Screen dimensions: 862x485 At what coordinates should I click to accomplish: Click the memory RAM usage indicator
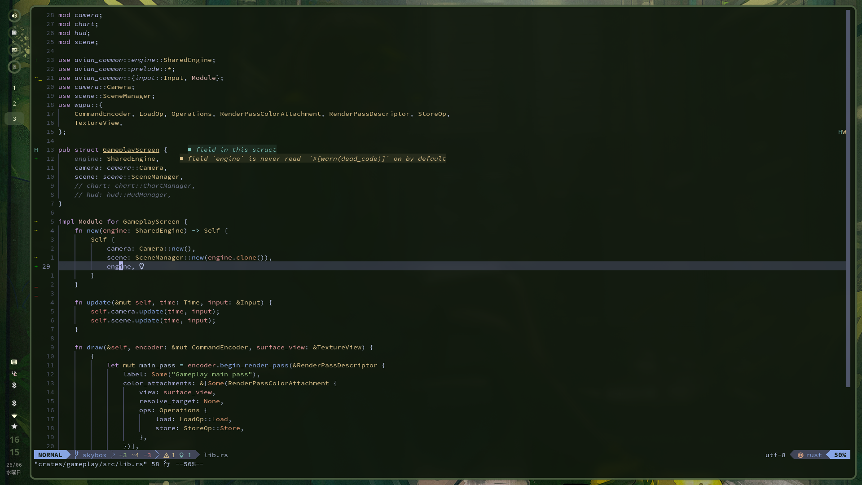click(x=14, y=50)
